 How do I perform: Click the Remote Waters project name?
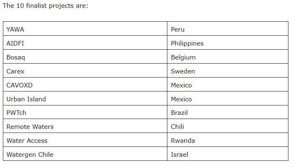pos(30,126)
